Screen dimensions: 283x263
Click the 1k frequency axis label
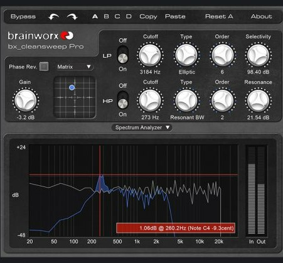tap(137, 242)
